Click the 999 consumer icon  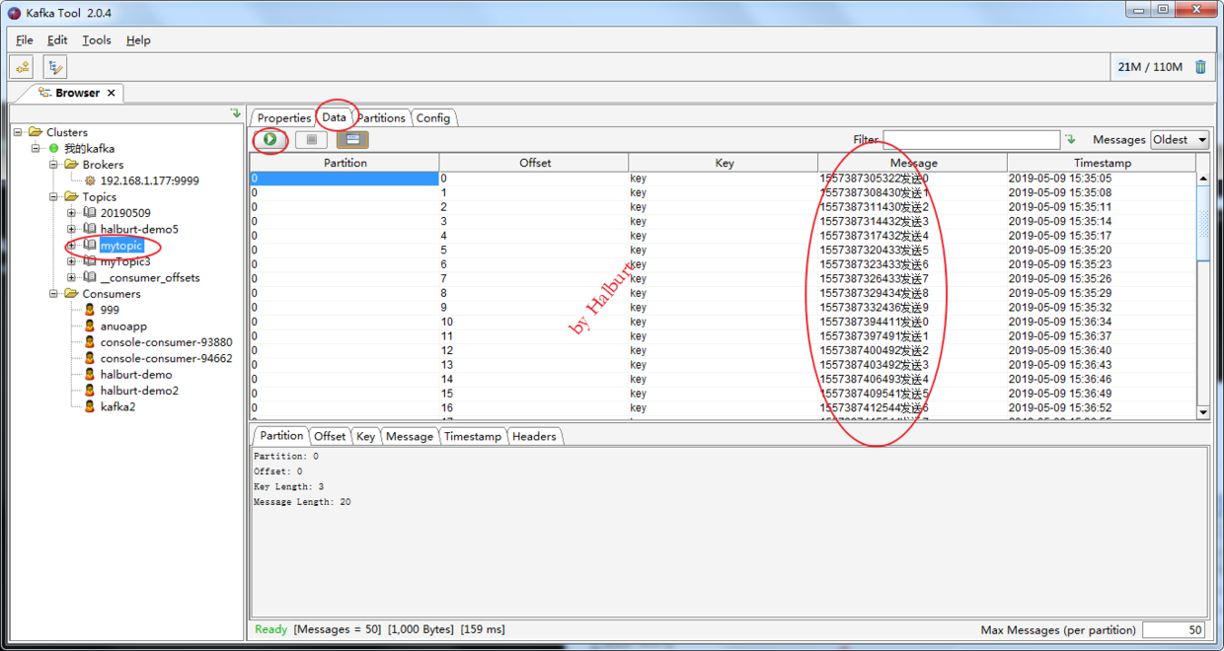[x=89, y=310]
